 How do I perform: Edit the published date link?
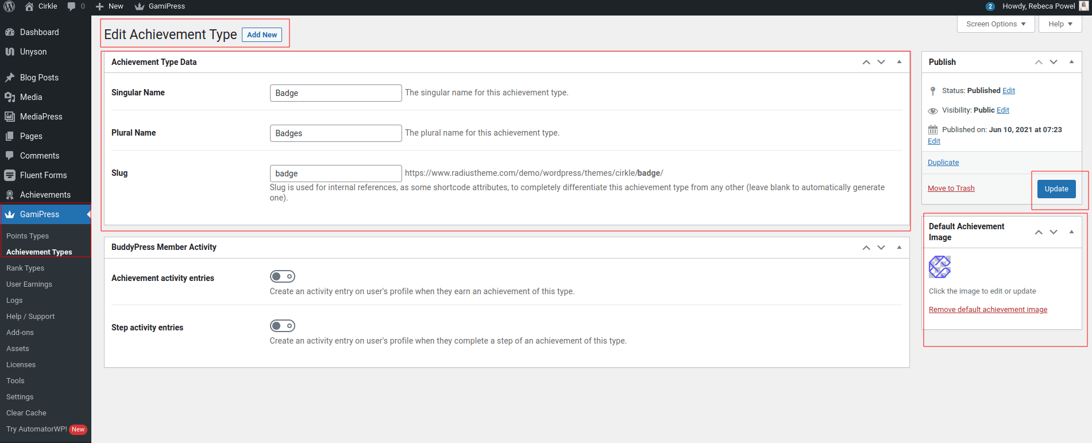[934, 141]
